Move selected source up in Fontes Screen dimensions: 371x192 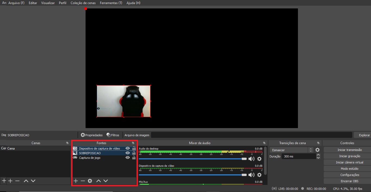99,181
